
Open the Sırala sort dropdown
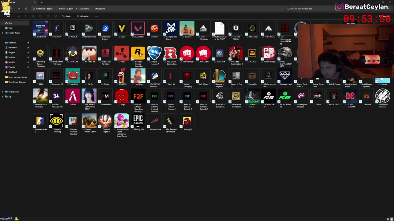pyautogui.click(x=67, y=16)
